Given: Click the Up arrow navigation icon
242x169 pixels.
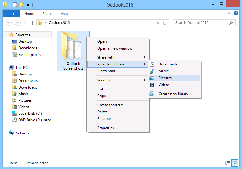Looking at the screenshot, I should pos(32,23).
